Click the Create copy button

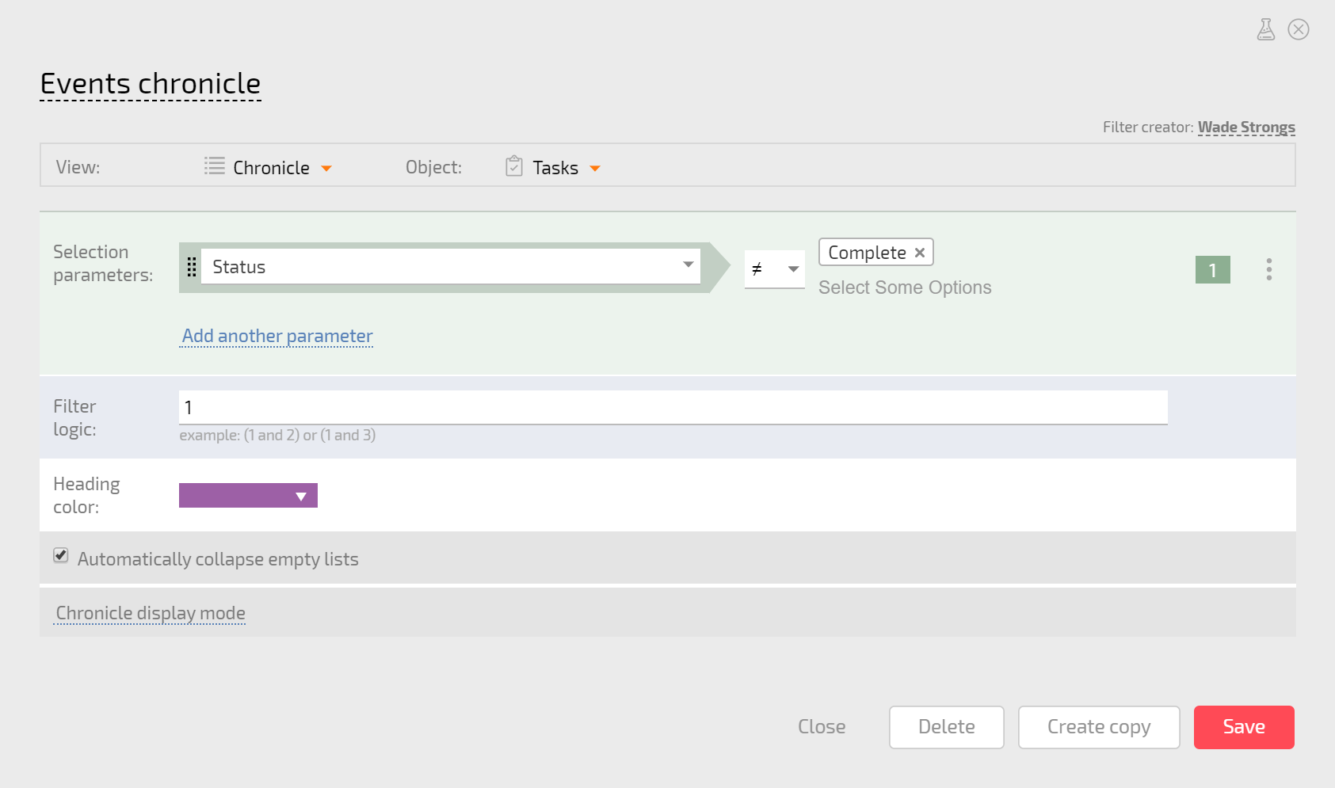tap(1099, 727)
